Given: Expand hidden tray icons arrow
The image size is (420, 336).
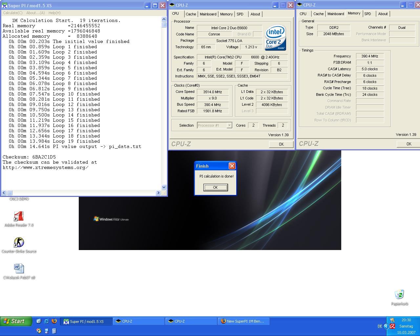Looking at the screenshot, I should 386,326.
